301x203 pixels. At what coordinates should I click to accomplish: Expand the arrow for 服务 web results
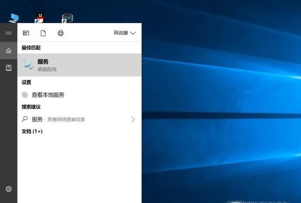133,120
